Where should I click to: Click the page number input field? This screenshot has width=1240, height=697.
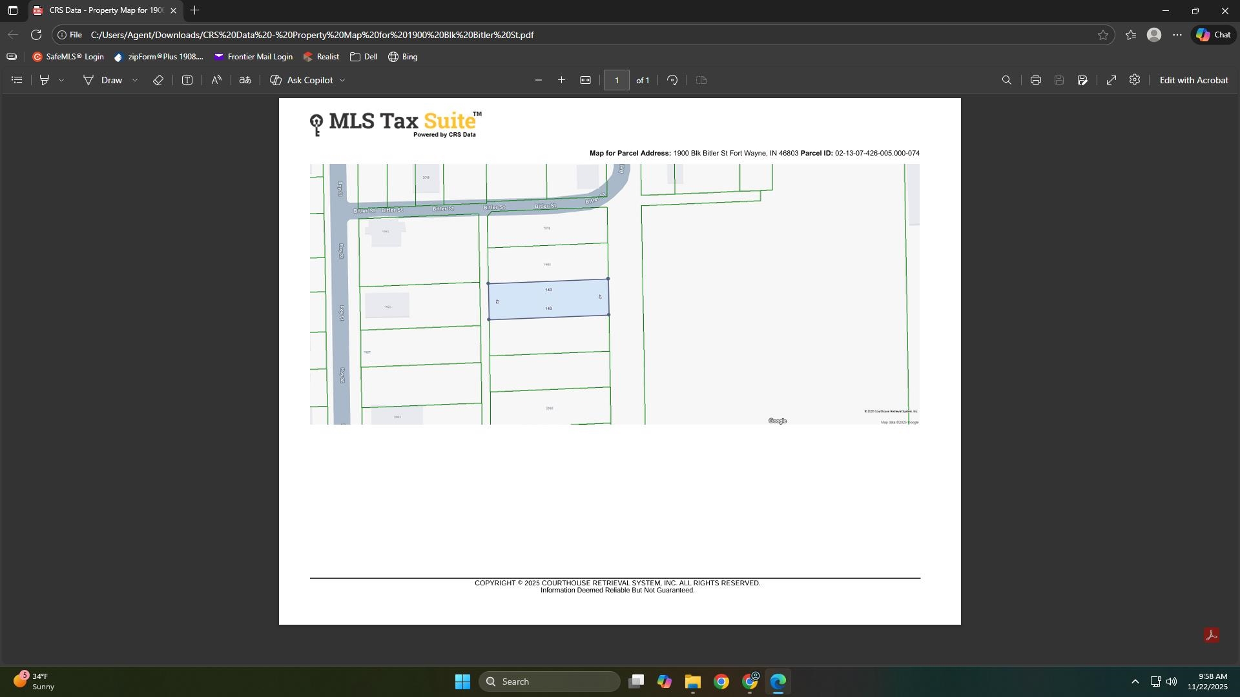point(616,80)
